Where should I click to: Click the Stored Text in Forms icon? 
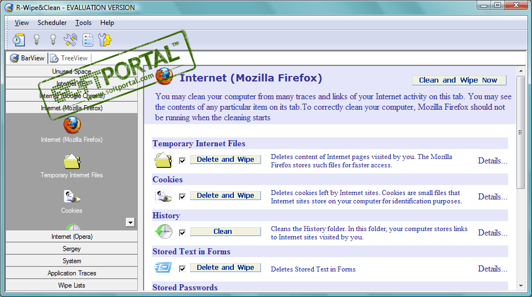(163, 268)
